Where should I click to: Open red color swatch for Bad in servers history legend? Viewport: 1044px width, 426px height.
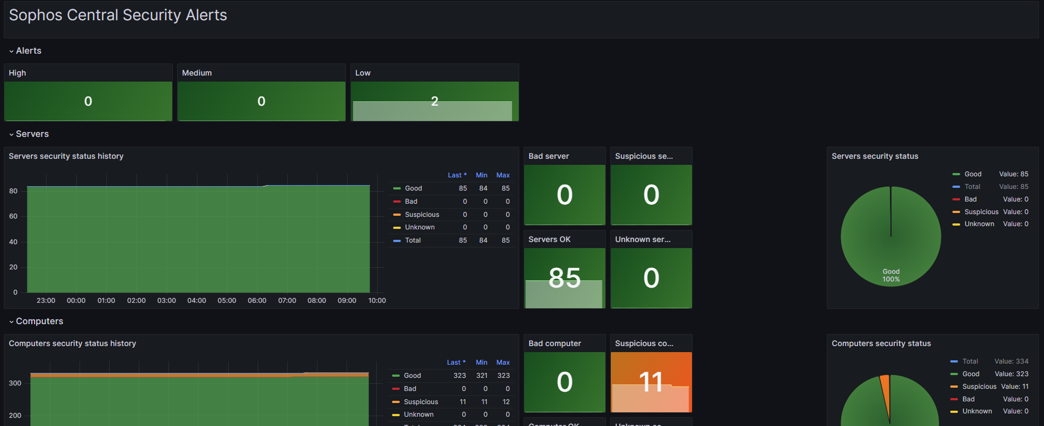[397, 202]
